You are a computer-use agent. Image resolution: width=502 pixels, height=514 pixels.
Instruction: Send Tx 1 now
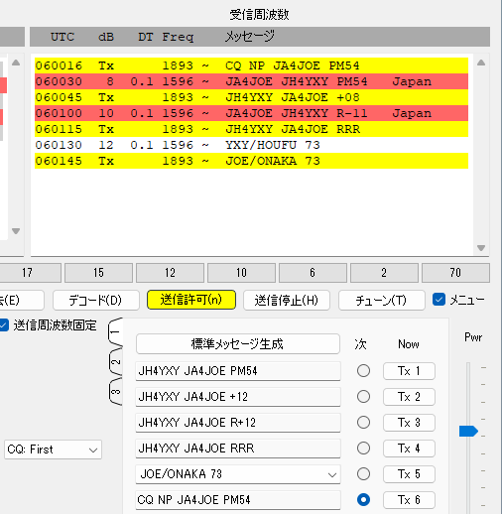(x=409, y=371)
